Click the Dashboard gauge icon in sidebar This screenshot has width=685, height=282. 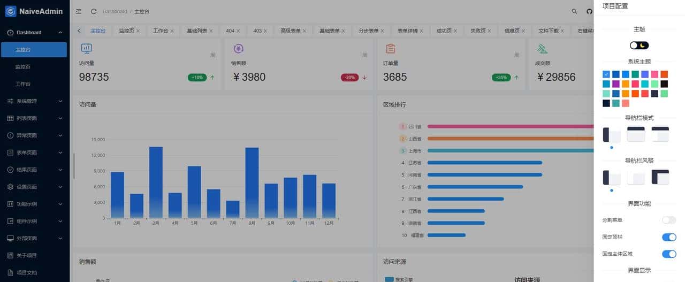[10, 33]
